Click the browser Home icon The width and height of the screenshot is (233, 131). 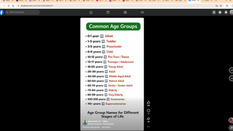pyautogui.click(x=13, y=6)
